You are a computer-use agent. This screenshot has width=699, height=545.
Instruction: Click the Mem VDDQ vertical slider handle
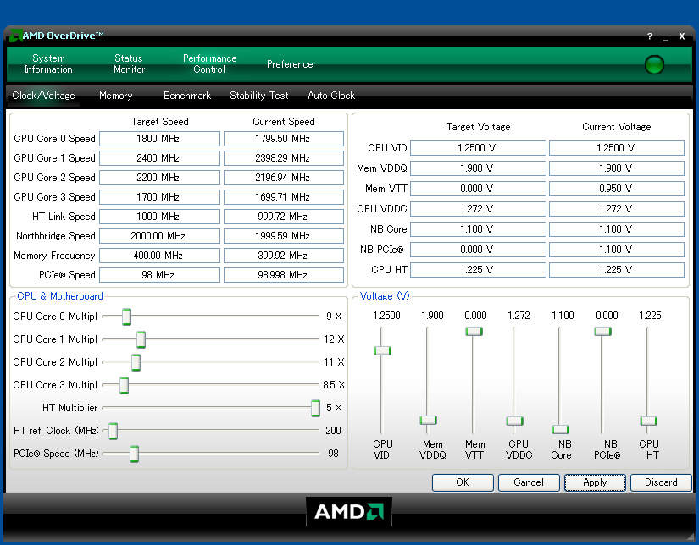(429, 420)
